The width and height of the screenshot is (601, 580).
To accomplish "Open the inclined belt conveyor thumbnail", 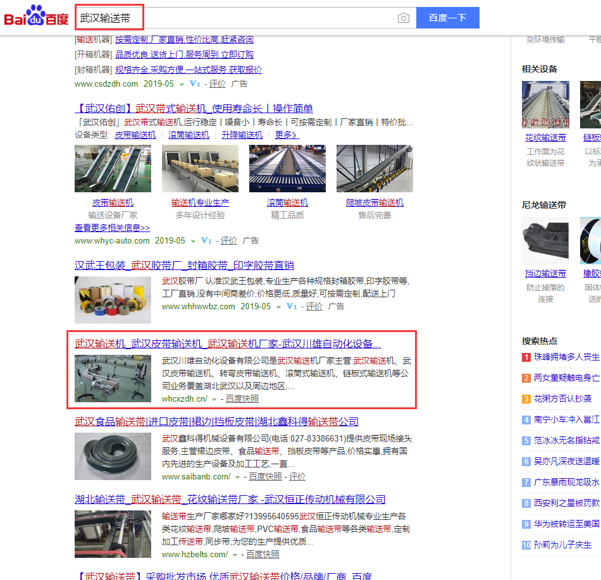I will (113, 168).
